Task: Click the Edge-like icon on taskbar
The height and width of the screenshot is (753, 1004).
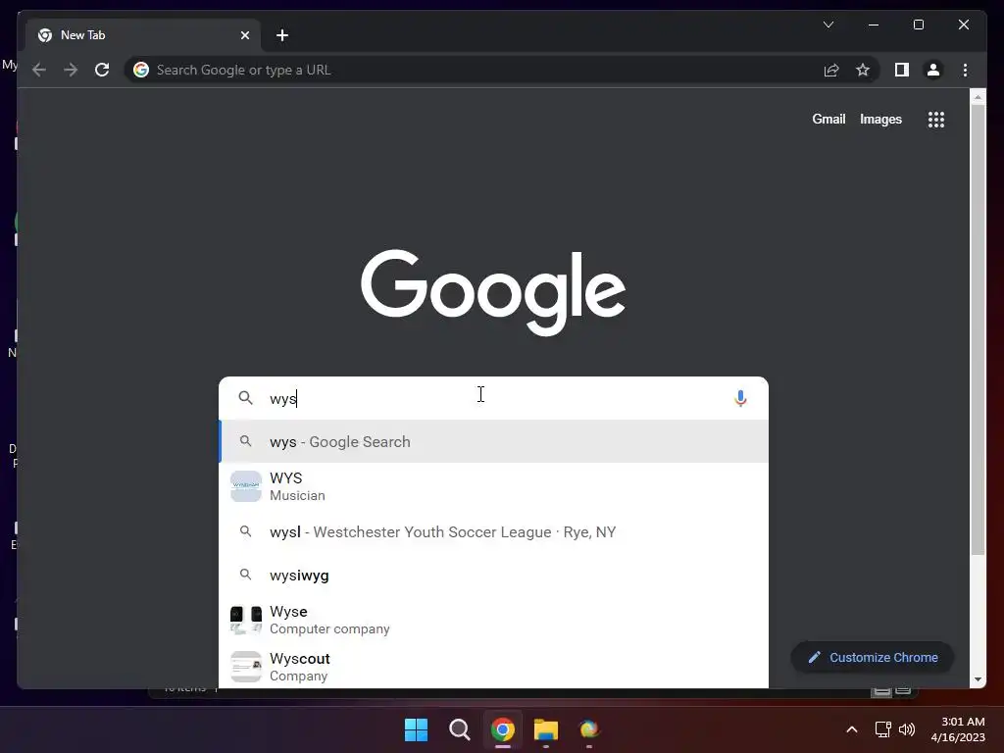Action: (x=589, y=729)
